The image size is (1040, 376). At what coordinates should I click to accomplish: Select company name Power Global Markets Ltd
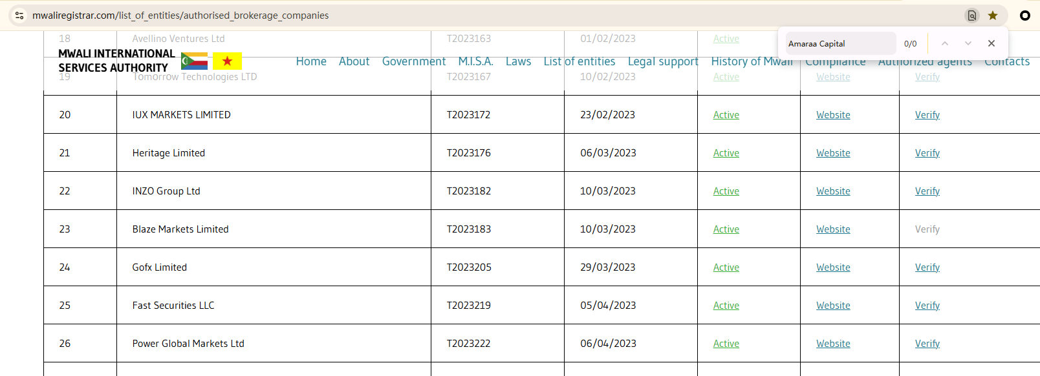[188, 344]
